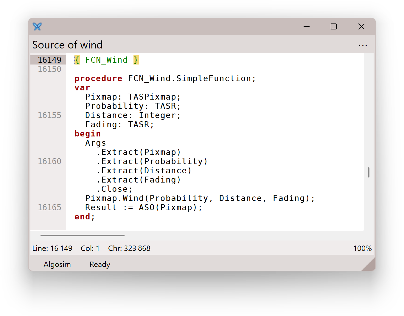This screenshot has height=316, width=404.
Task: Click the 'Col: 1' status entry
Action: (90, 249)
